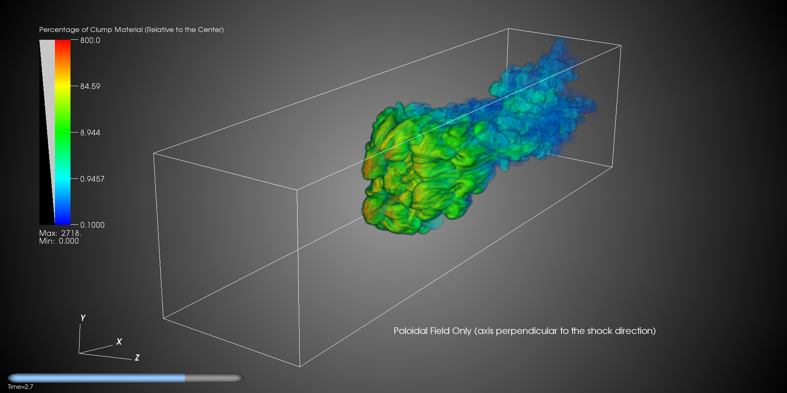Click the legend title "Percentage of Clump Material"
787x393 pixels.
point(91,30)
